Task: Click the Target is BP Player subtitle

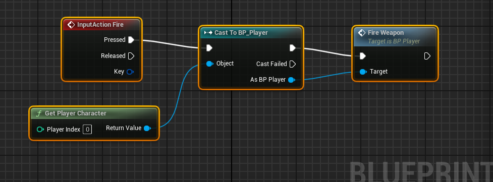Action: [x=394, y=41]
